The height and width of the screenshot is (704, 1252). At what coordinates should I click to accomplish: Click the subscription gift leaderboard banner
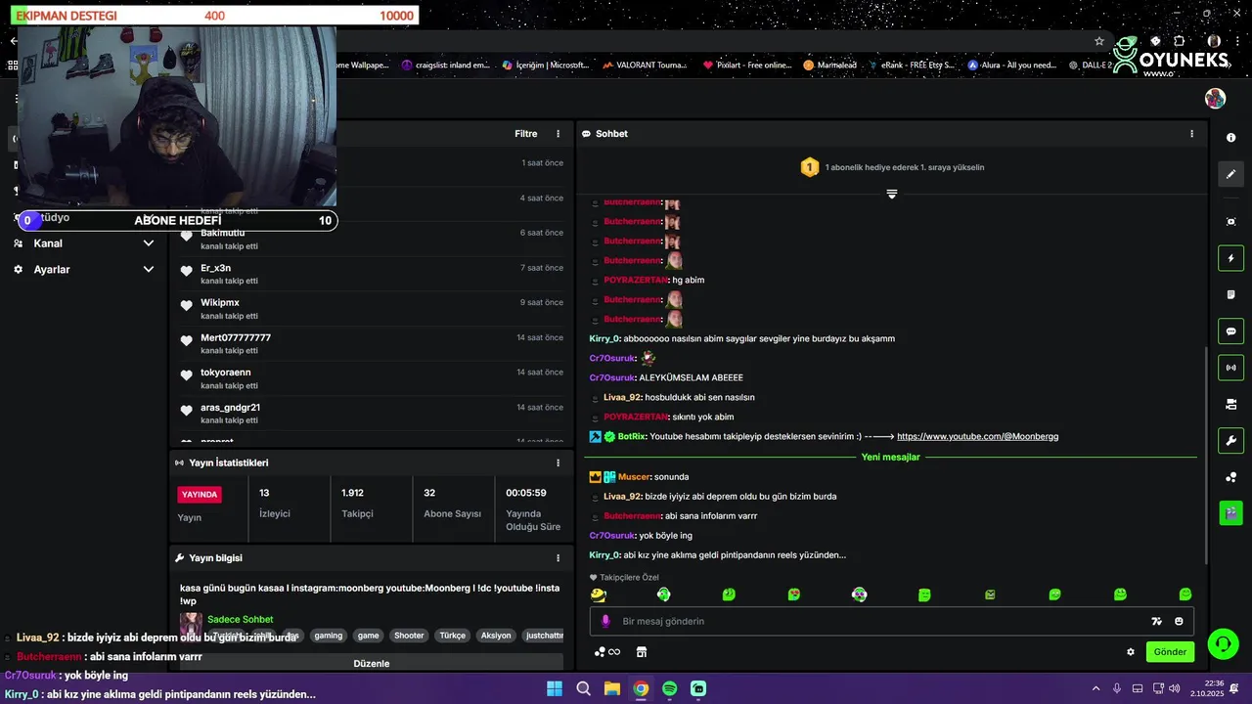[892, 167]
